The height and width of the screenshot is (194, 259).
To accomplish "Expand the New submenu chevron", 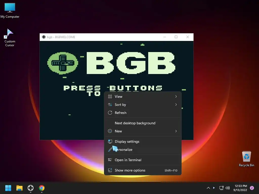I will [176, 131].
